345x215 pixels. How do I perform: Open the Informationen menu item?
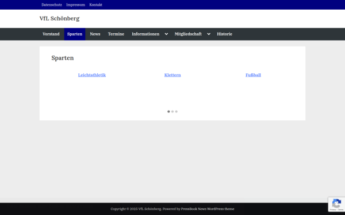pyautogui.click(x=145, y=34)
